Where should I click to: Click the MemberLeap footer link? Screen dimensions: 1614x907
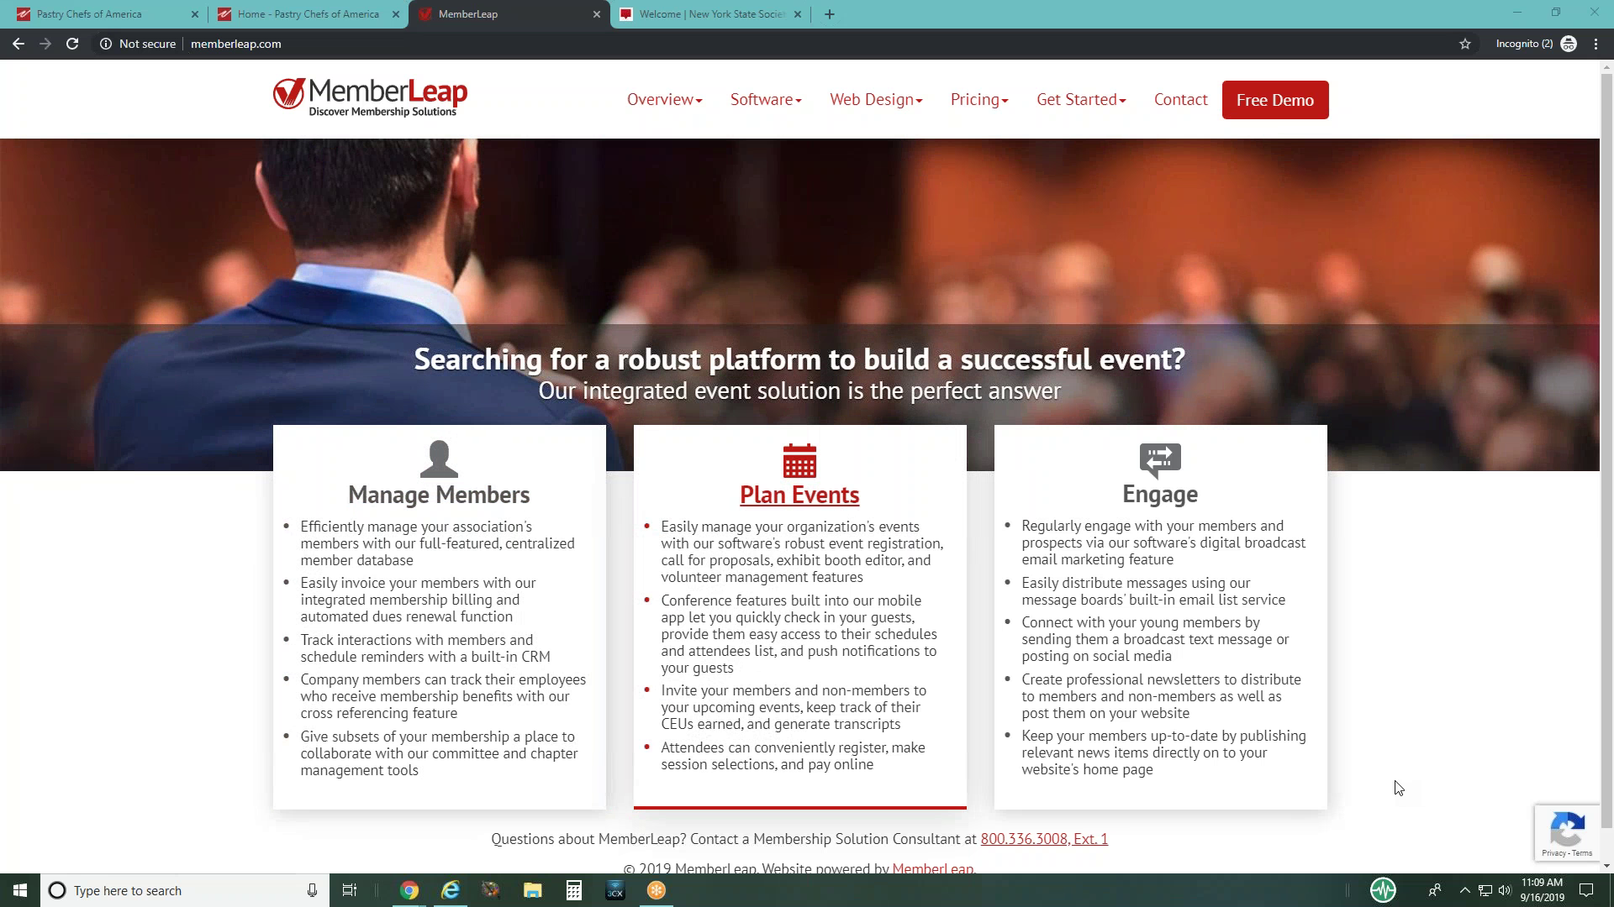[932, 868]
